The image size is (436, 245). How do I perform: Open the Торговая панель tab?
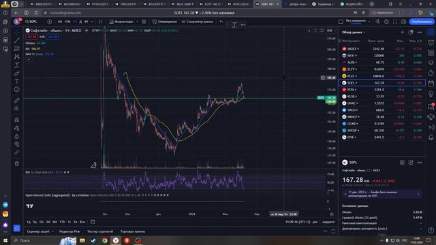pos(133,231)
